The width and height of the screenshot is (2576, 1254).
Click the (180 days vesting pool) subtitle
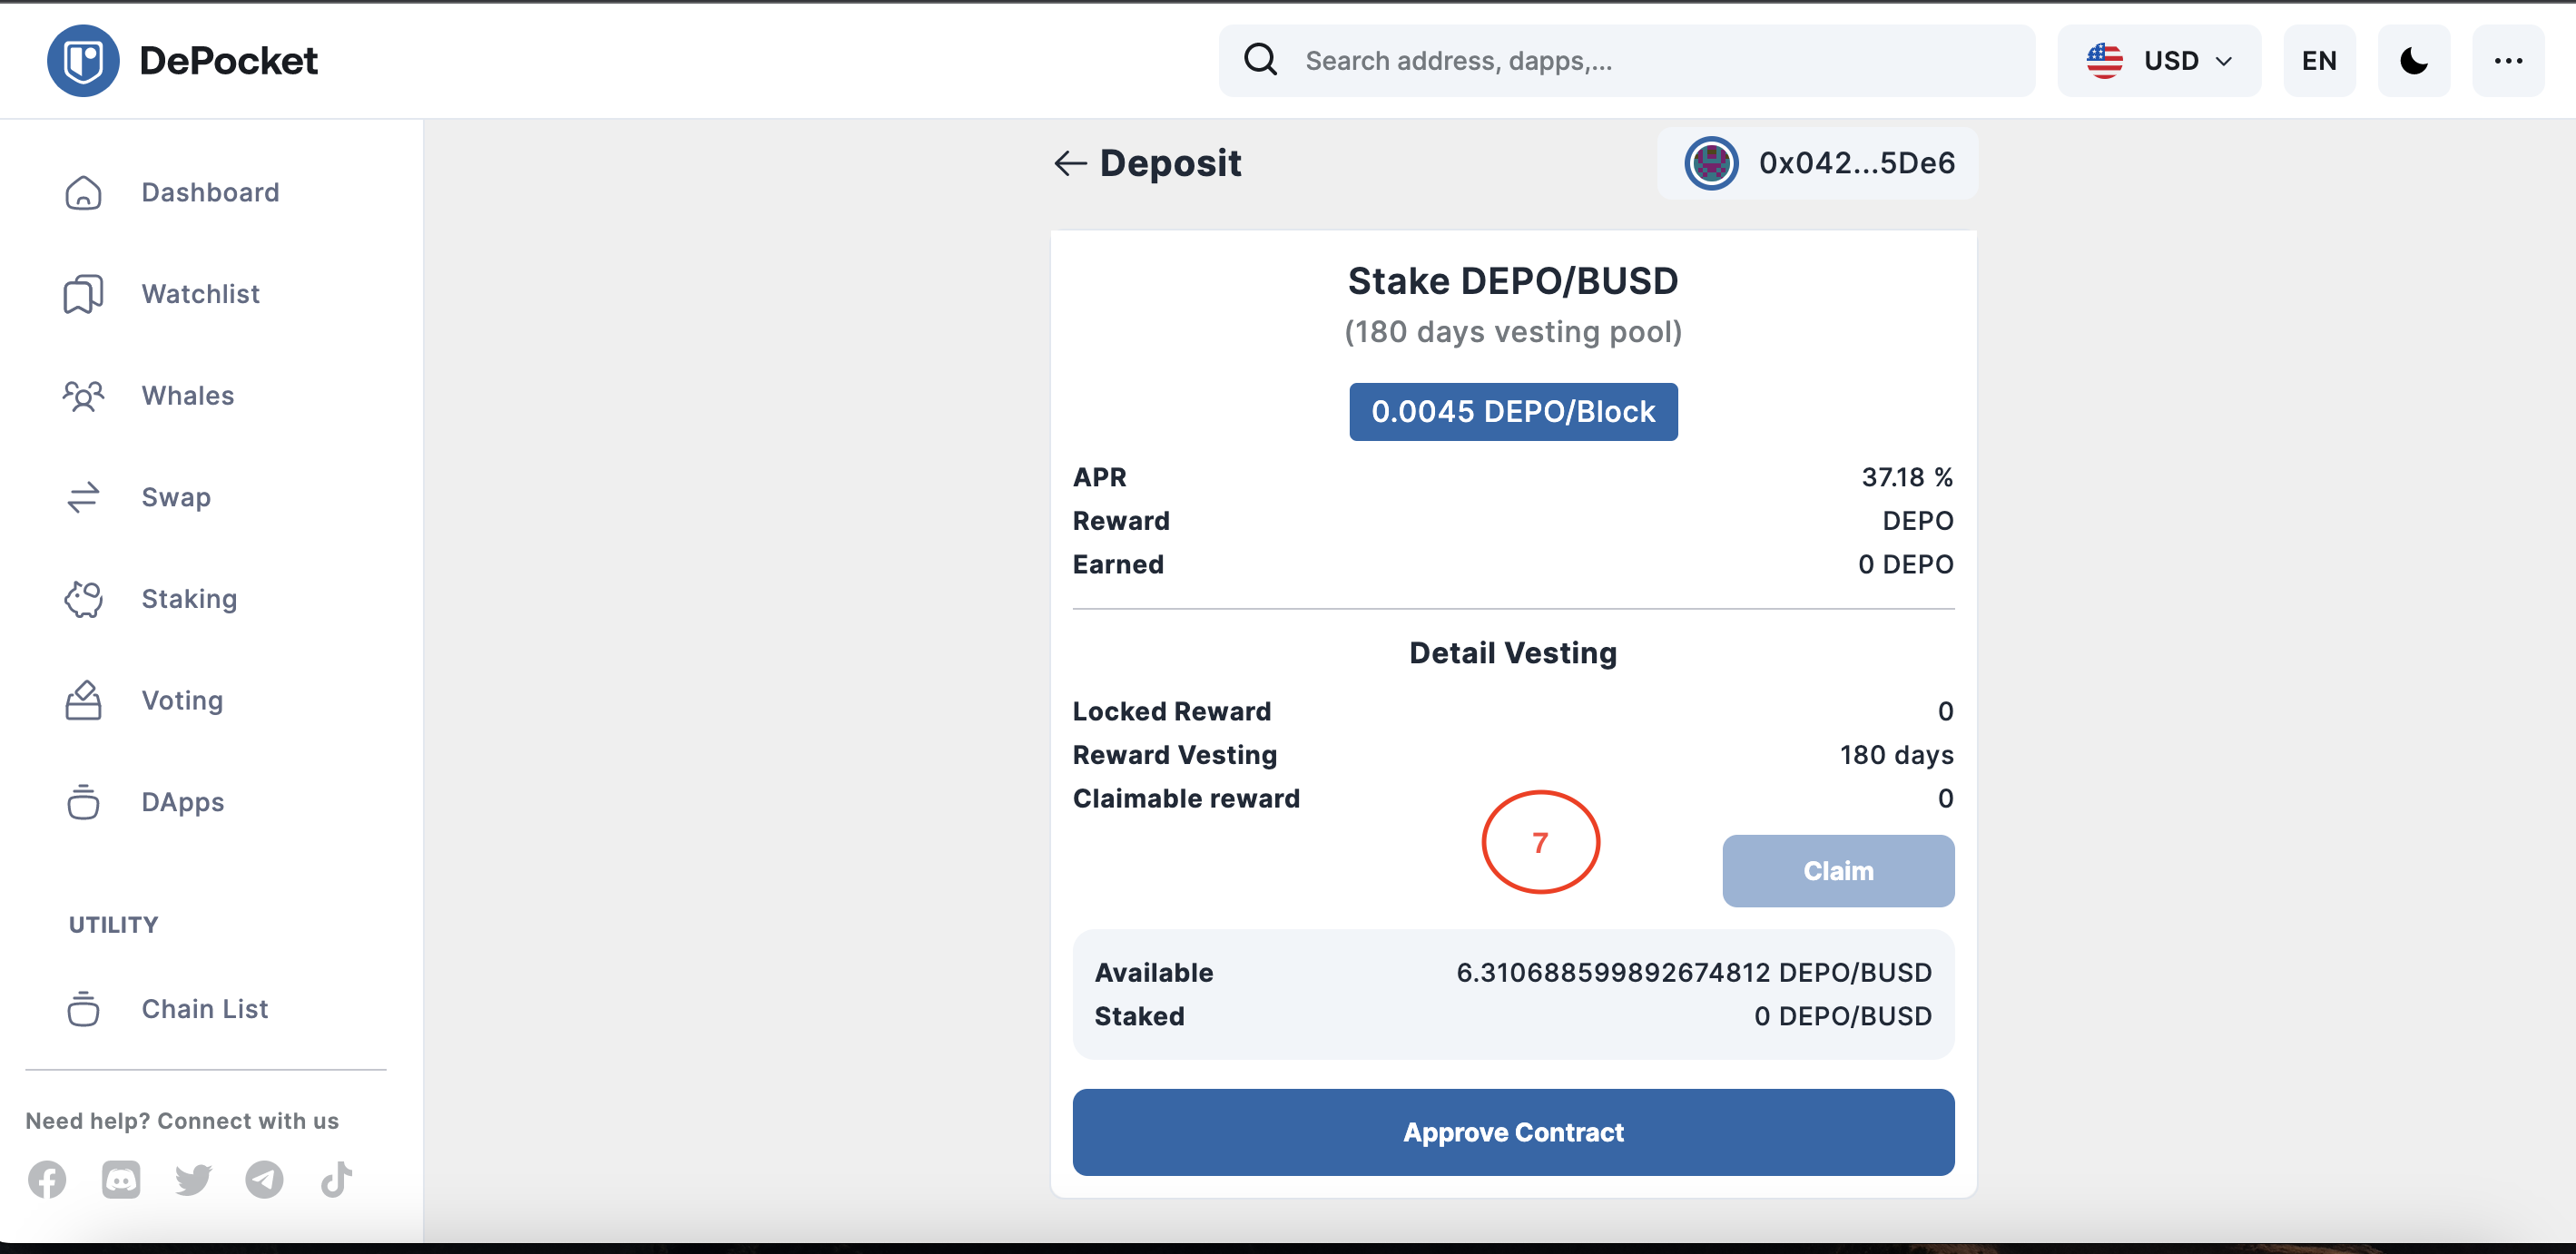[1513, 332]
